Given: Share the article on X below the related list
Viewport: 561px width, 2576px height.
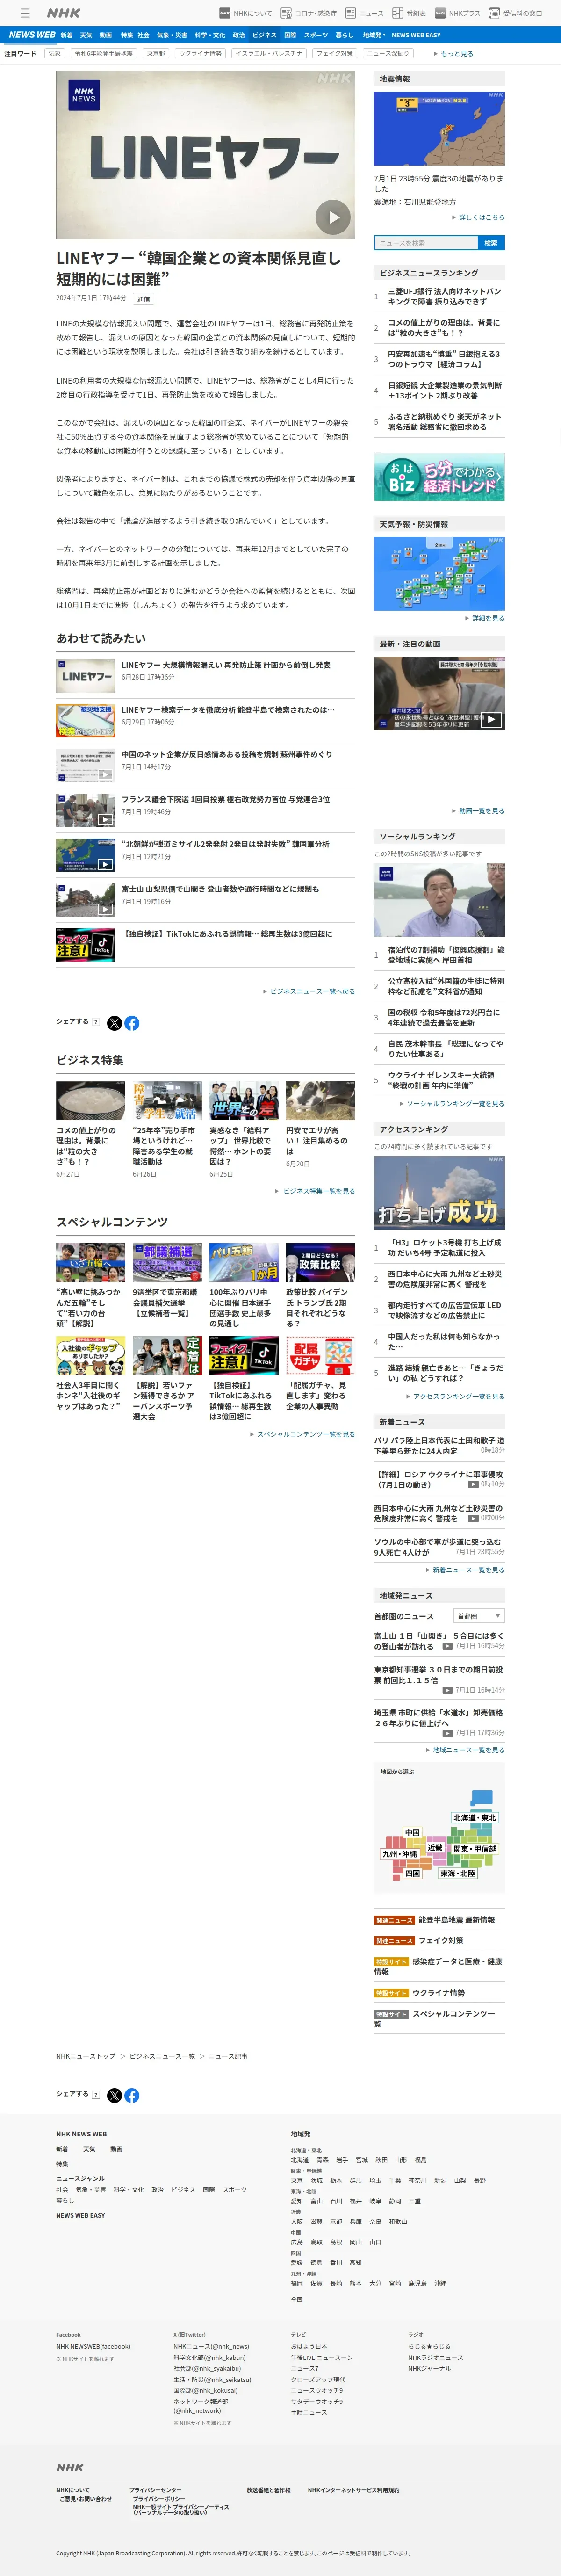Looking at the screenshot, I should coord(114,1023).
